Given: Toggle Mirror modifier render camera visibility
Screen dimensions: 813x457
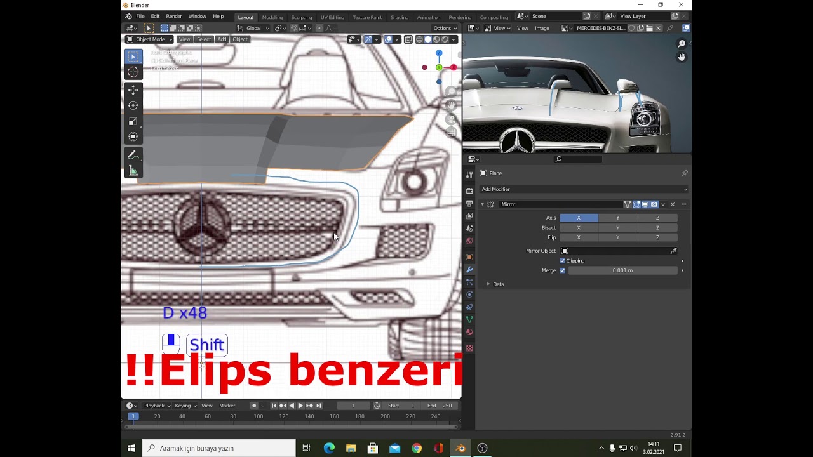Looking at the screenshot, I should pos(654,204).
